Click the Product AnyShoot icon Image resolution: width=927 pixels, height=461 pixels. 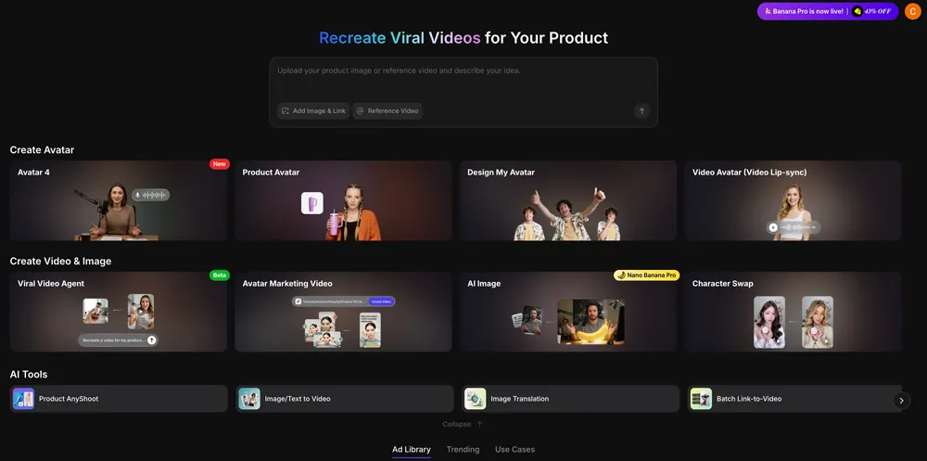click(24, 399)
